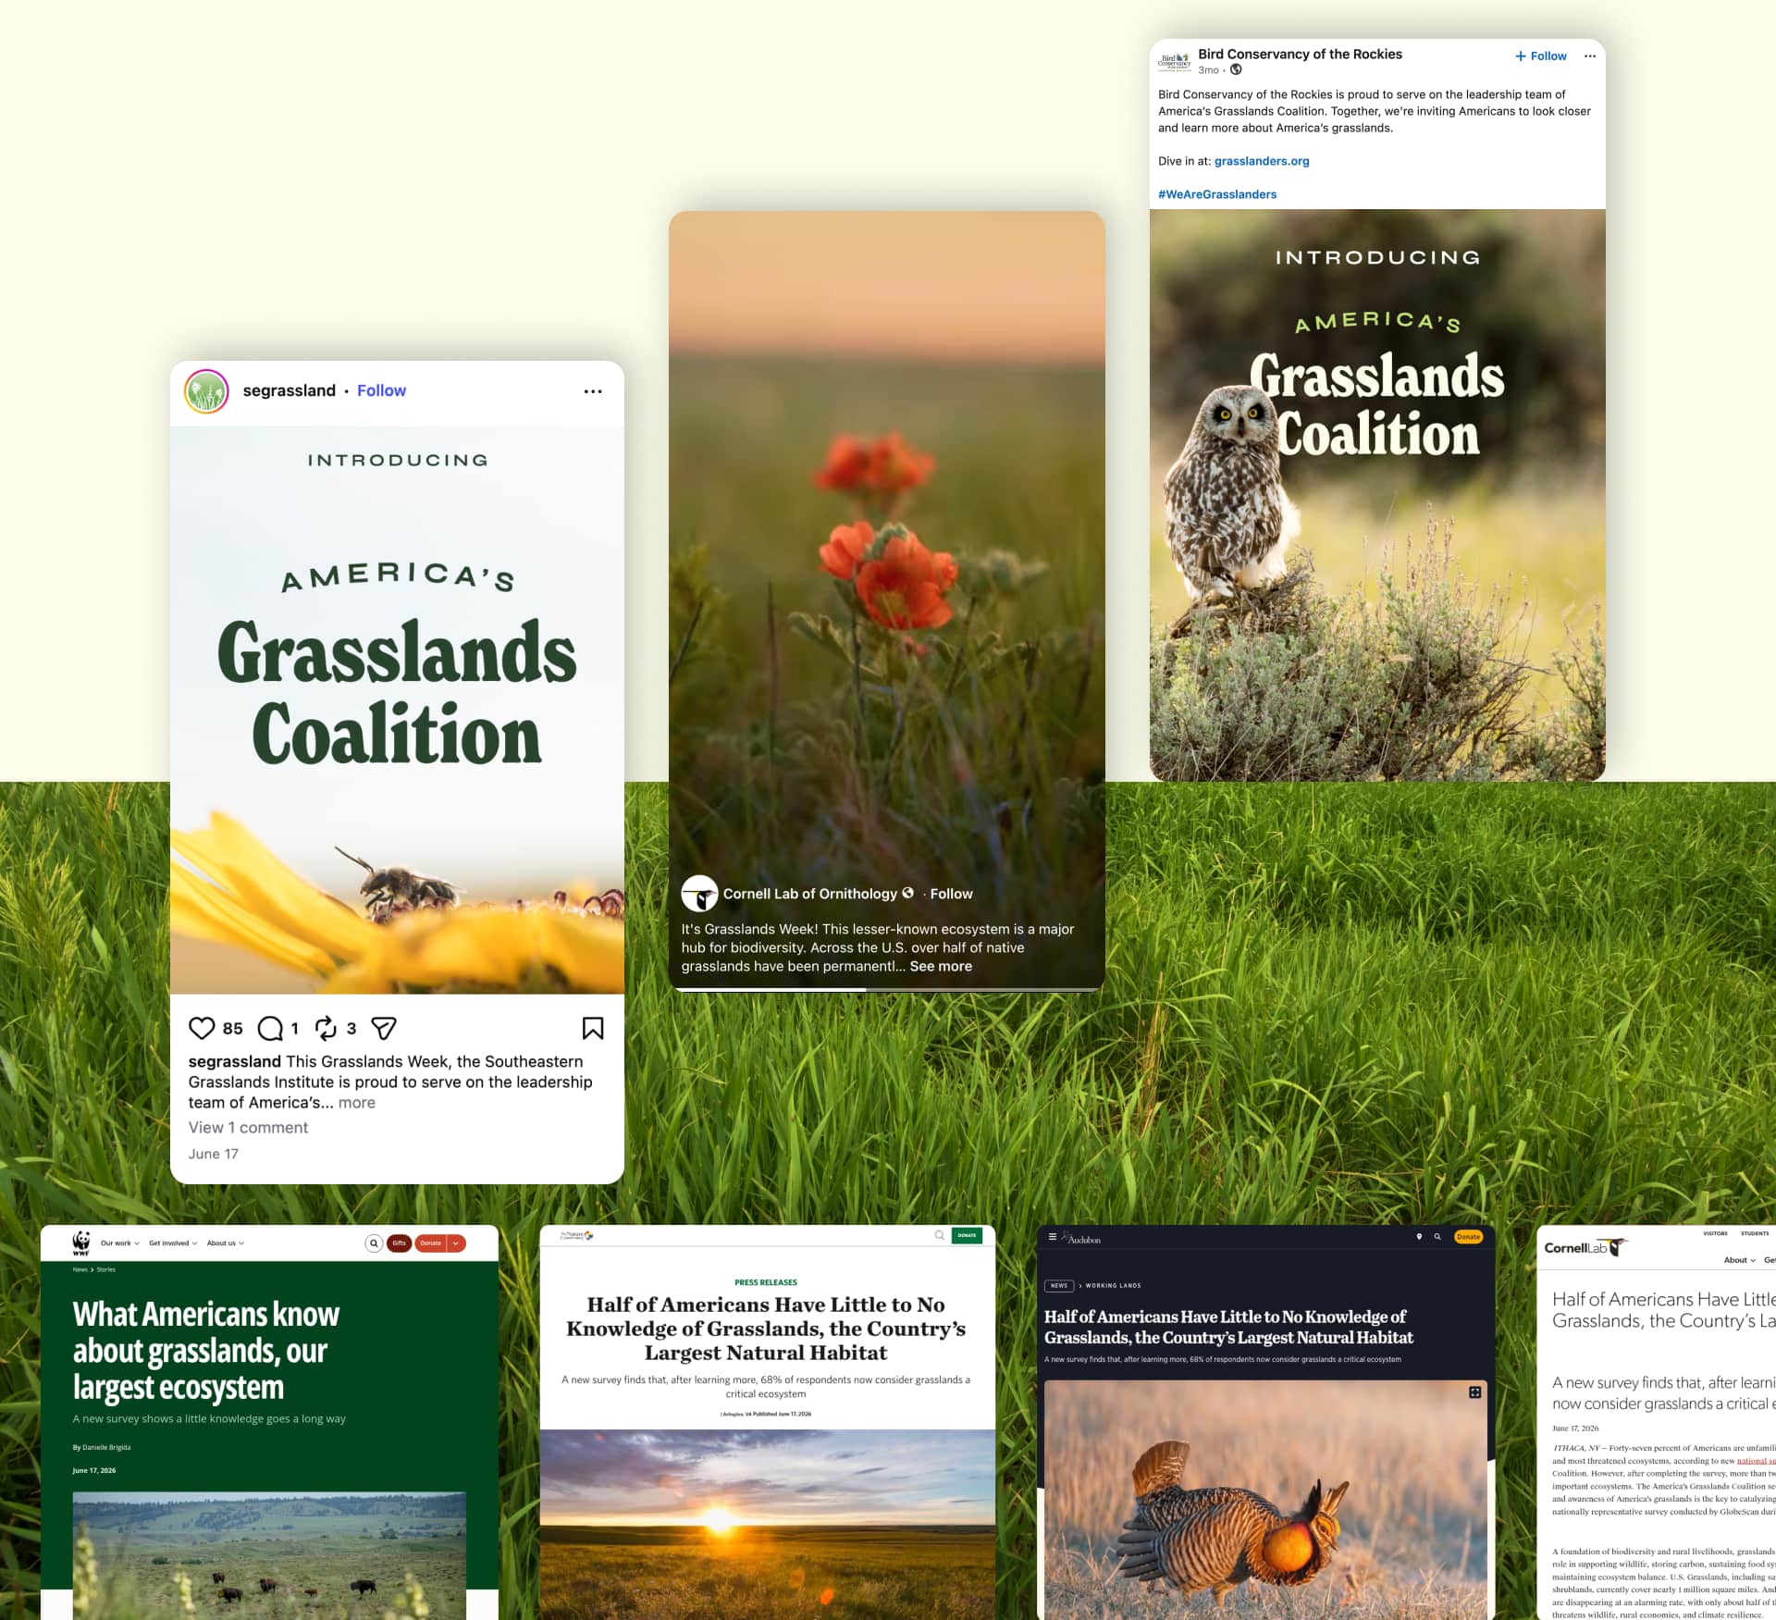
Task: Click the Audubon search icon
Action: [x=1437, y=1237]
